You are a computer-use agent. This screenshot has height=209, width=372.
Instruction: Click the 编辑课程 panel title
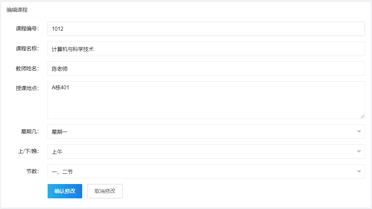[x=17, y=10]
